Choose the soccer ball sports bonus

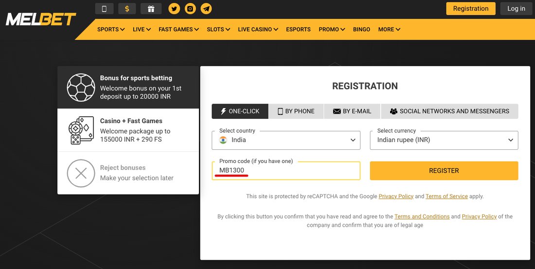click(81, 88)
